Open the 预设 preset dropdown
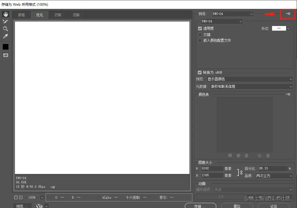 (232, 14)
